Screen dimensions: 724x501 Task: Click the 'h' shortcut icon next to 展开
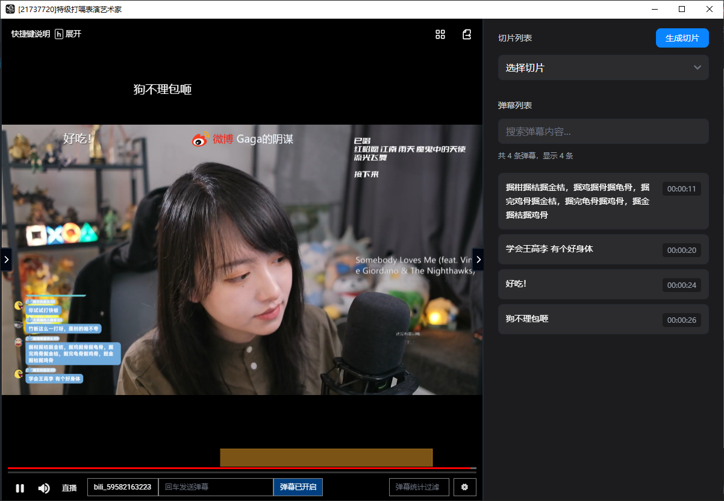tap(58, 34)
